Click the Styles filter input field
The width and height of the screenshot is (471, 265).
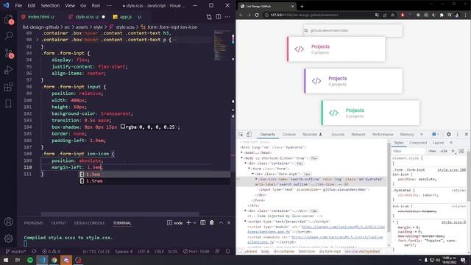coord(409,151)
